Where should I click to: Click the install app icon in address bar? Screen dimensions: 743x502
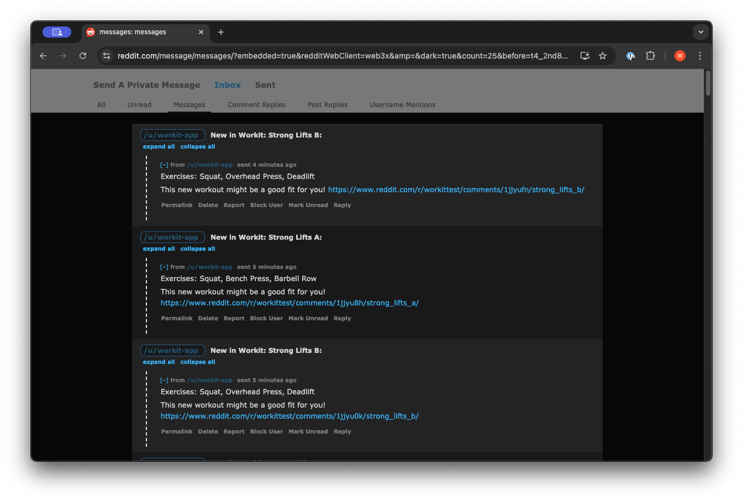pos(585,56)
